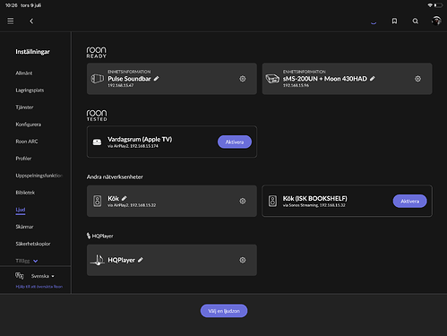Open the Lagringsplats settings tab
Viewport: 447px width, 336px height.
(30, 90)
